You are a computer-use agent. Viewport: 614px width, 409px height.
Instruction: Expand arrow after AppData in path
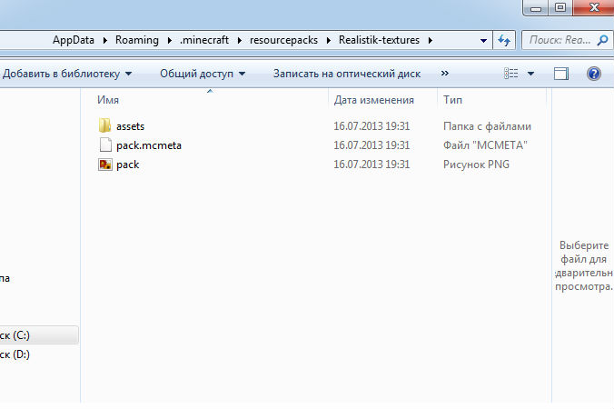pos(105,40)
